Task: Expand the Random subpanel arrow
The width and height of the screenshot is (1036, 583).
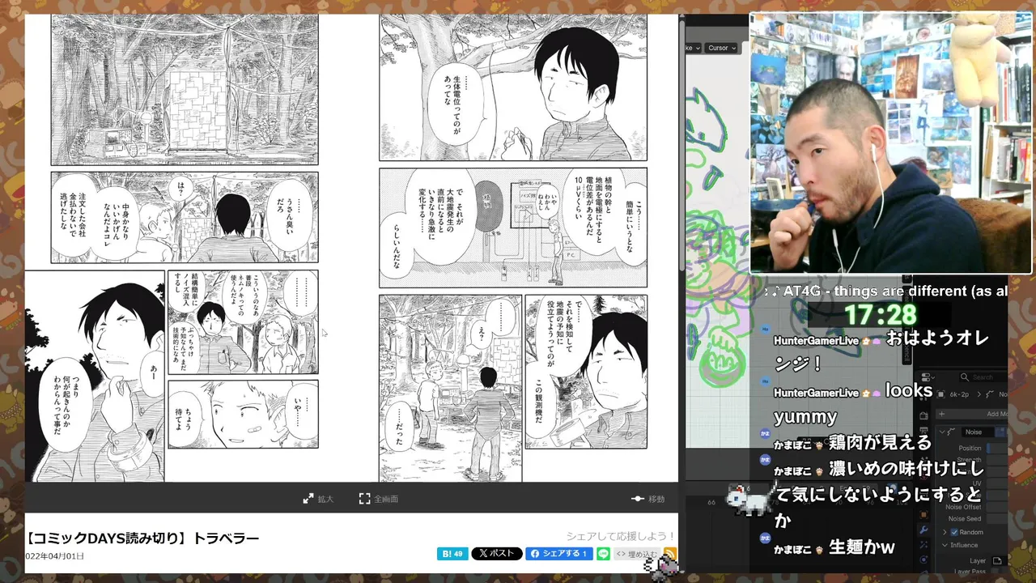Action: point(945,532)
